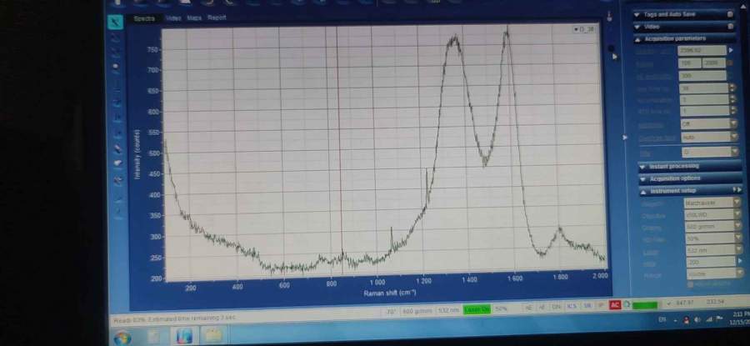Toggle the IP button in status bar
Image resolution: width=750 pixels, height=346 pixels.
click(x=601, y=305)
